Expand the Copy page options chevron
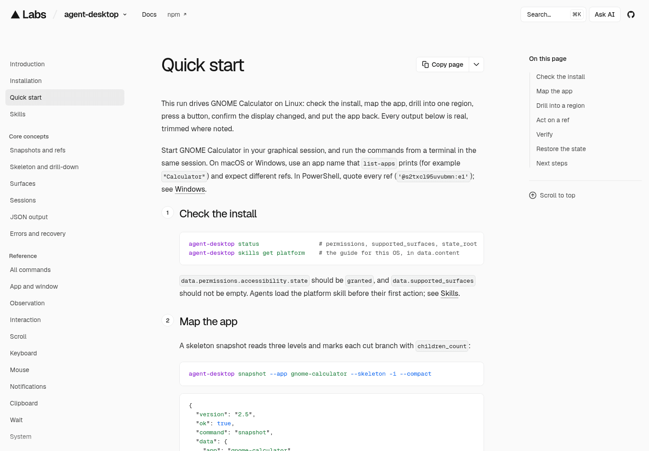649x451 pixels. coord(476,64)
